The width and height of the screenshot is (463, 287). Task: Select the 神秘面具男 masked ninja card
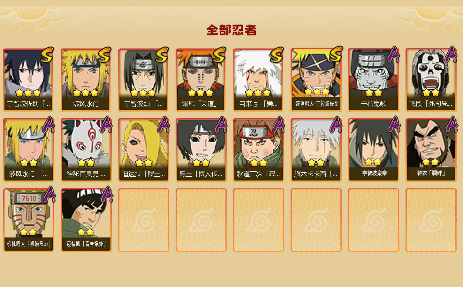(86, 150)
